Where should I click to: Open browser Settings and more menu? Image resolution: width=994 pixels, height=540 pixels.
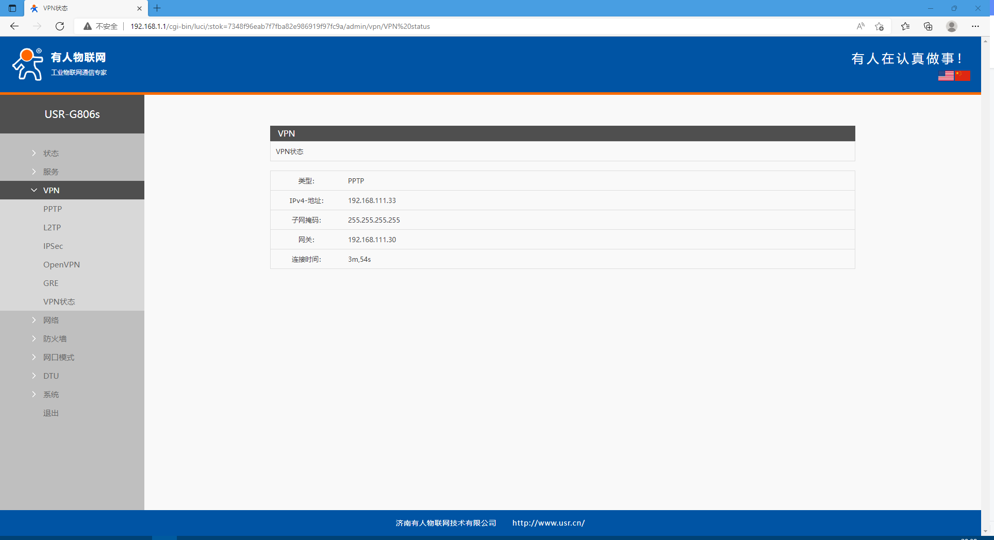click(x=975, y=26)
